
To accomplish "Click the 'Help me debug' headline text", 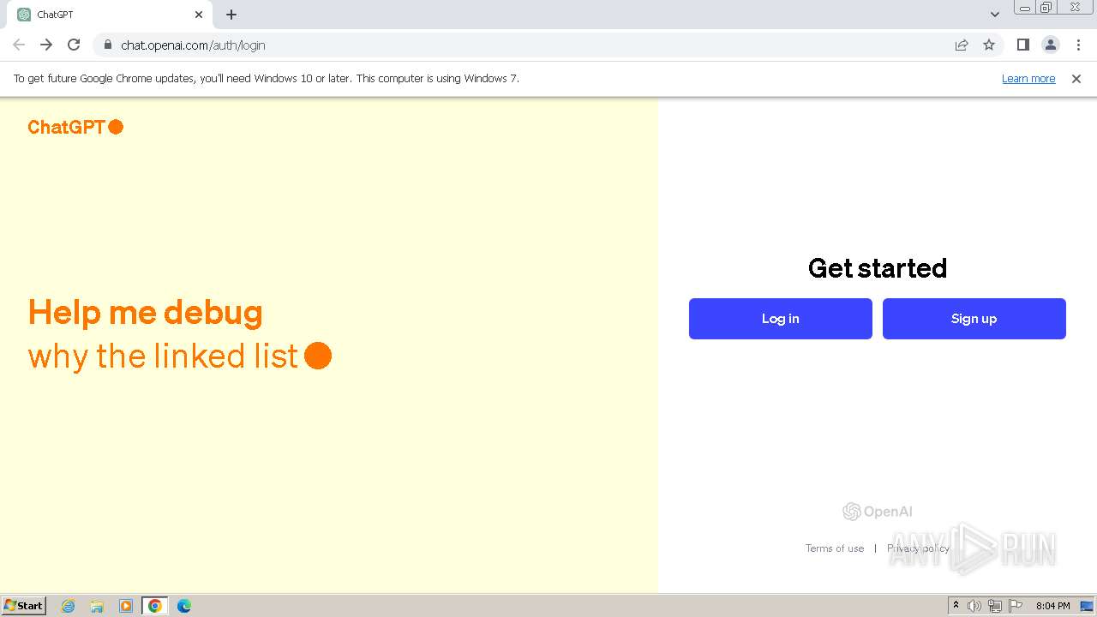I will coord(146,313).
